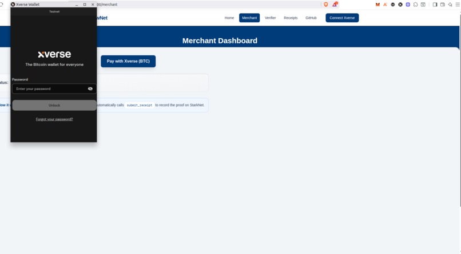
Task: Go to Home nav item
Action: click(229, 18)
